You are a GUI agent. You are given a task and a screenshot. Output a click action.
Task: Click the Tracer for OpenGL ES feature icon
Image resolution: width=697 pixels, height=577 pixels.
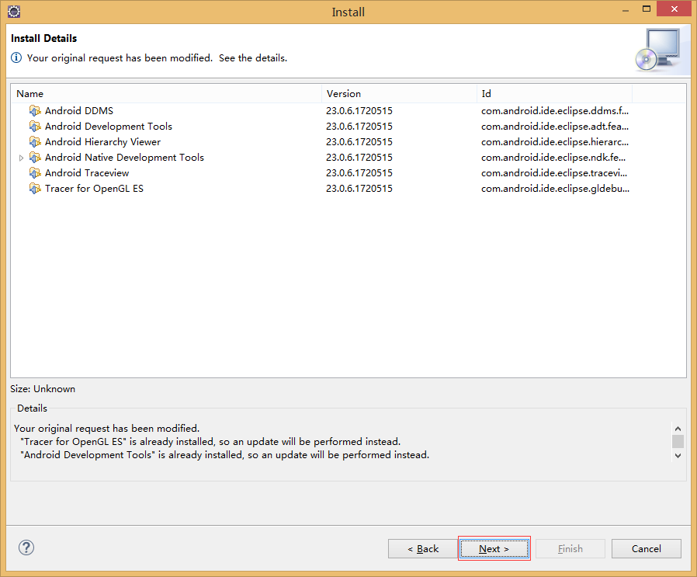pyautogui.click(x=35, y=188)
